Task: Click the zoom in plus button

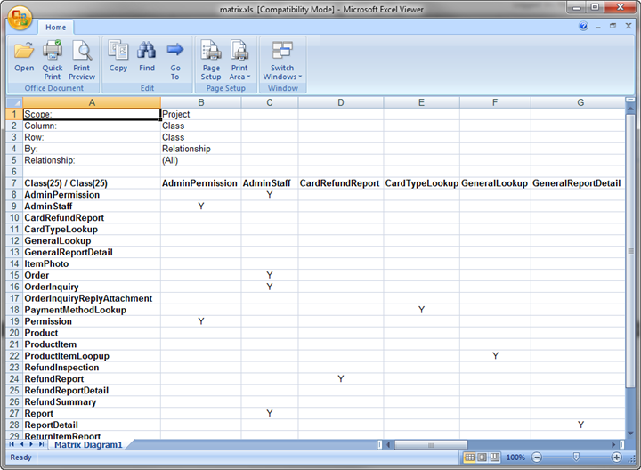Action: [616, 458]
